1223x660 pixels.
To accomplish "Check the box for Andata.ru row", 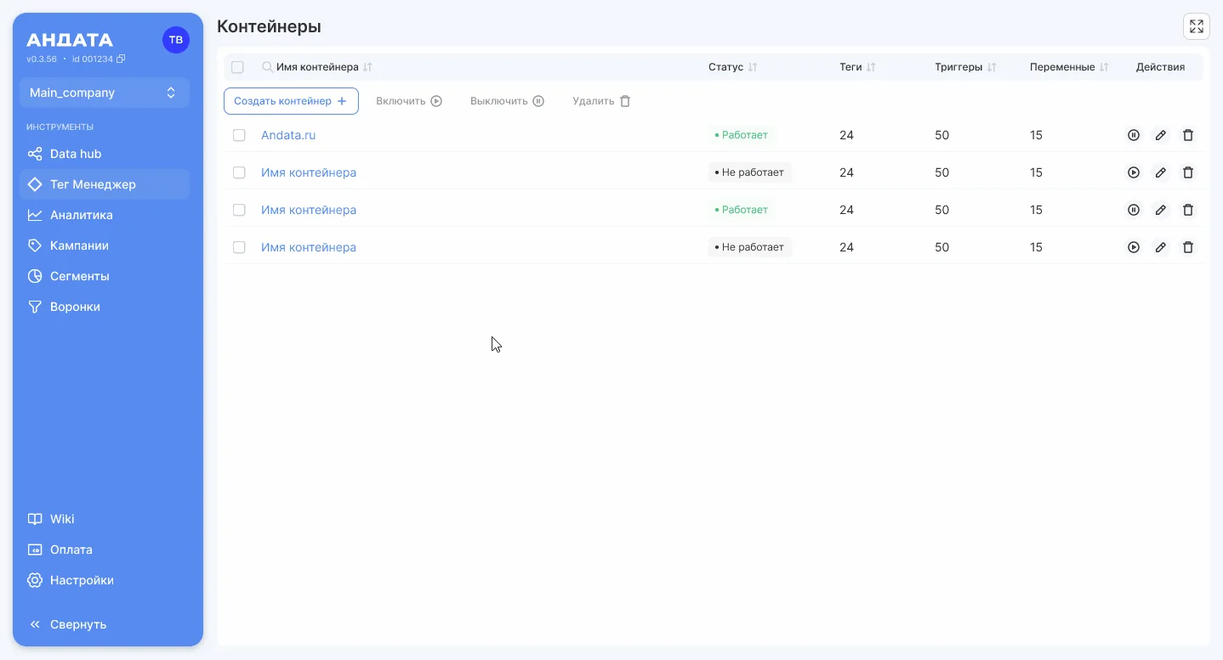I will [x=239, y=135].
